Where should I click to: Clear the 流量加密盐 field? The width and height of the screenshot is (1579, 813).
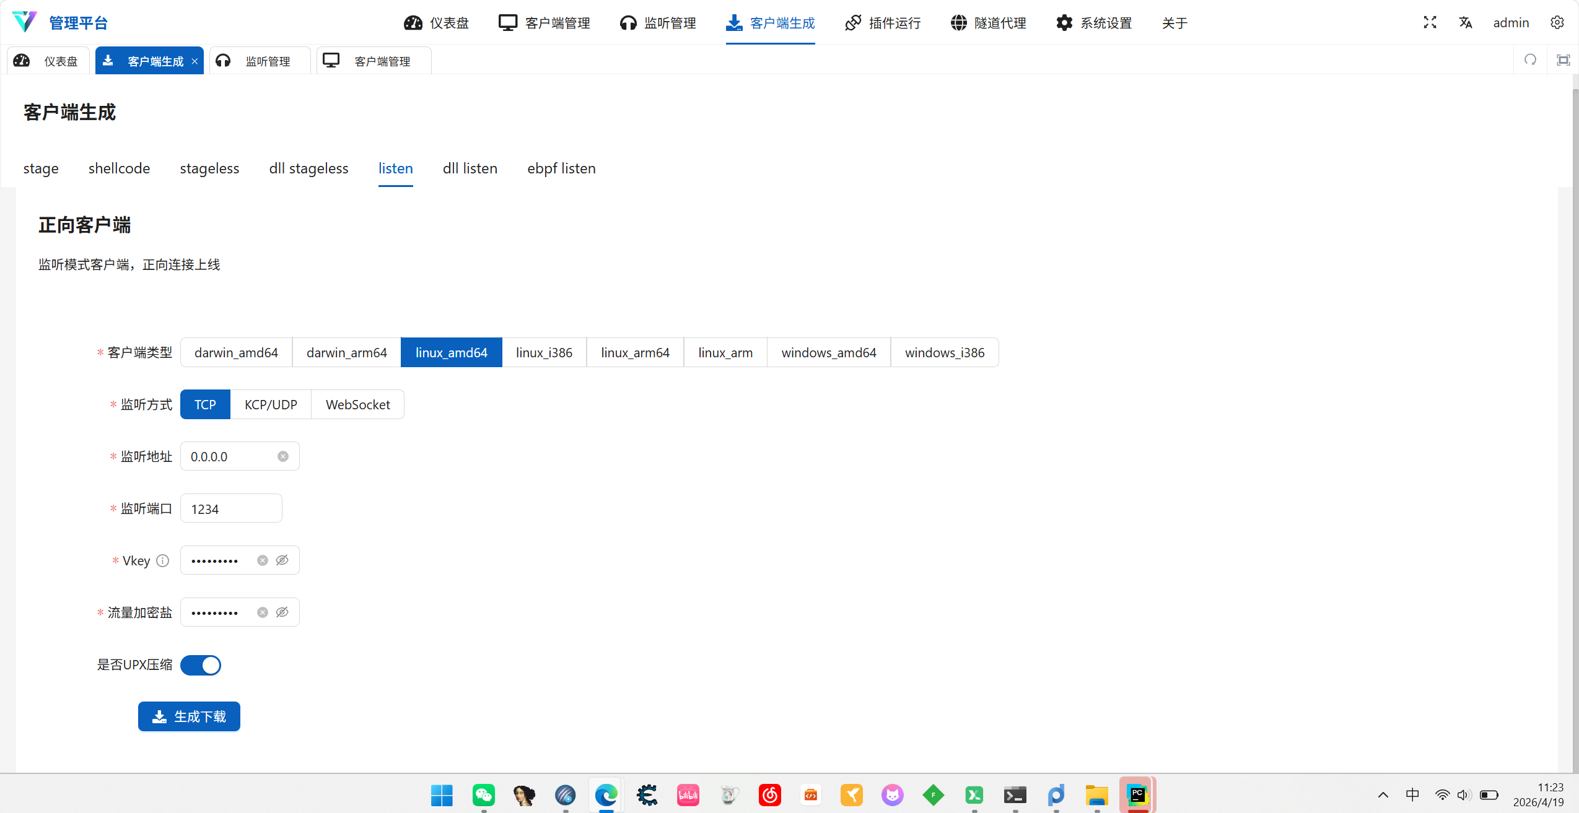263,612
